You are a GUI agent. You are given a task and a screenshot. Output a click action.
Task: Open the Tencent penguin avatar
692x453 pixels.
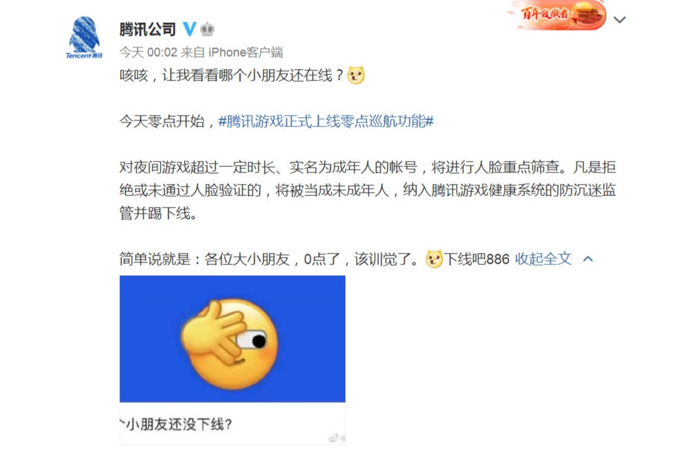[84, 38]
